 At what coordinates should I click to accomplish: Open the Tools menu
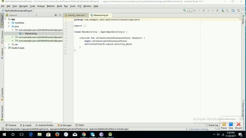click(73, 6)
